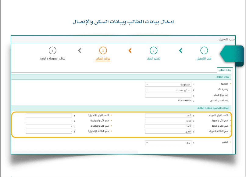Click the رقم السجل المدني label
This screenshot has height=177, width=246.
point(219,100)
